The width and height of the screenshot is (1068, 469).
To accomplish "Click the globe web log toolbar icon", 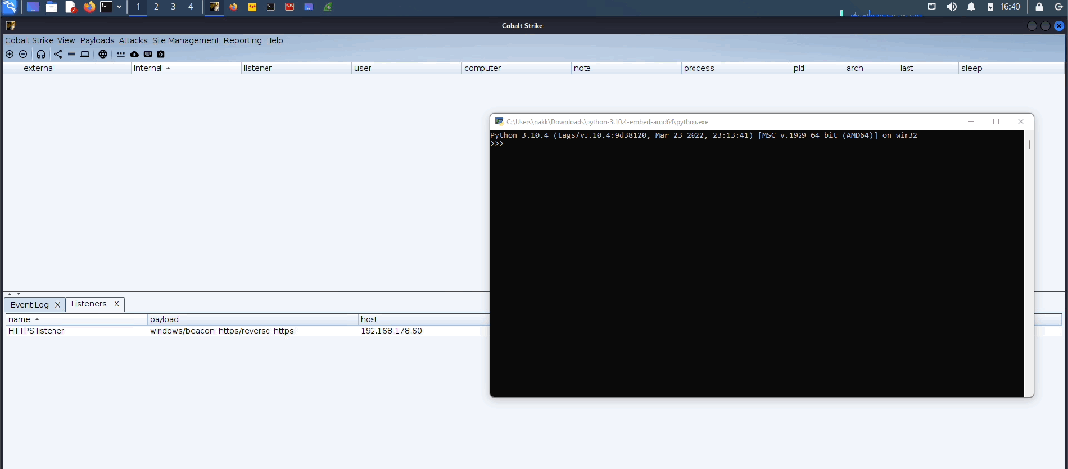I will pos(103,54).
